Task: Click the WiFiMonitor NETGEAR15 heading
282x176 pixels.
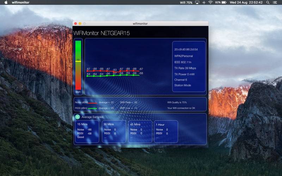Action: click(x=102, y=33)
